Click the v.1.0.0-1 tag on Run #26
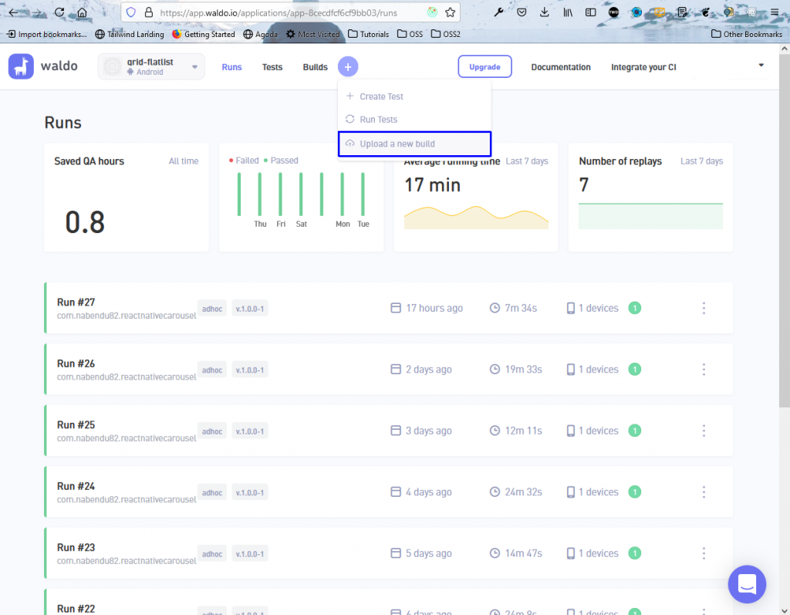The height and width of the screenshot is (615, 790). coord(250,370)
